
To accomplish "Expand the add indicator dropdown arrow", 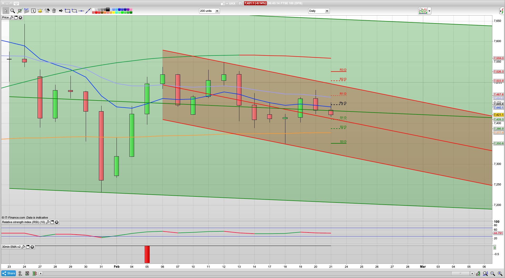I will [x=429, y=11].
